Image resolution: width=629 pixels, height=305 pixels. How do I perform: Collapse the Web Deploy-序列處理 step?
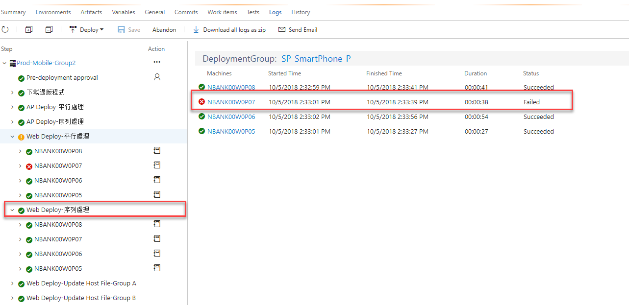click(13, 210)
